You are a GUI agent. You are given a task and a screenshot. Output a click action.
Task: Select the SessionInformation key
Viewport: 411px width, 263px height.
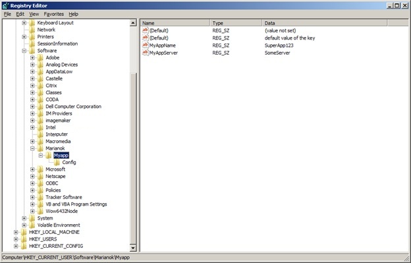tap(57, 44)
